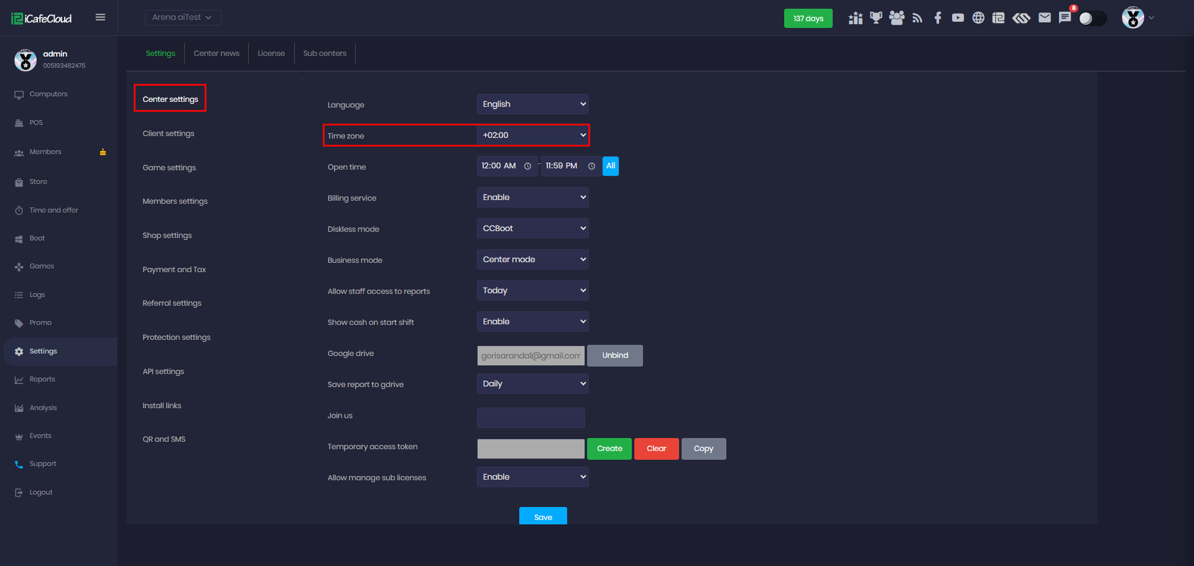Open Payment and Tax section
This screenshot has width=1194, height=566.
pos(174,270)
